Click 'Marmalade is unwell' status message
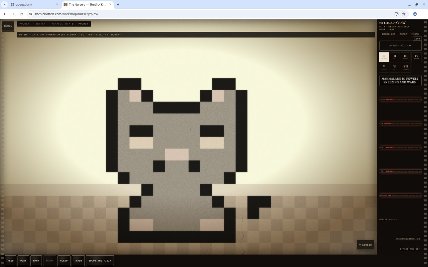This screenshot has height=267, width=428. pyautogui.click(x=400, y=80)
